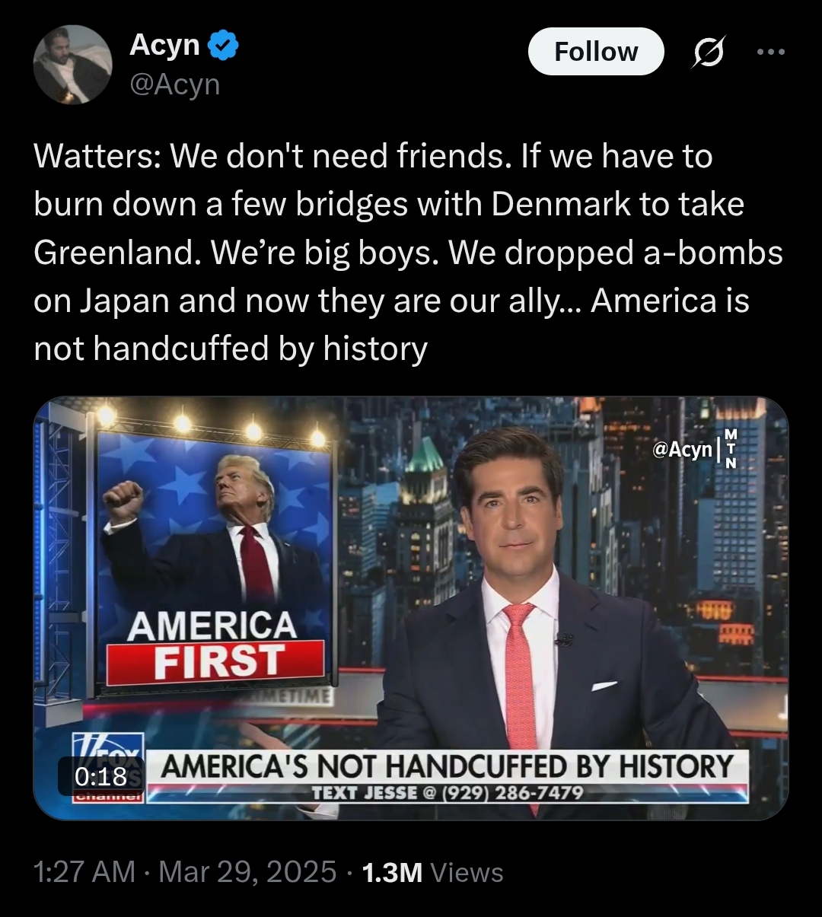Click the raised fist in the video graphic
The image size is (822, 917).
pyautogui.click(x=123, y=498)
